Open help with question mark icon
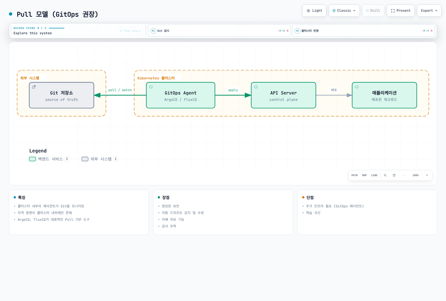Viewport: 446px width, 301px height. point(394,175)
